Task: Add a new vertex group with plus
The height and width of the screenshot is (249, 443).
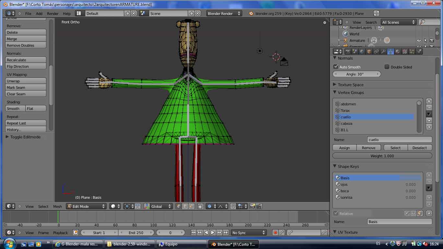Action: tap(429, 101)
